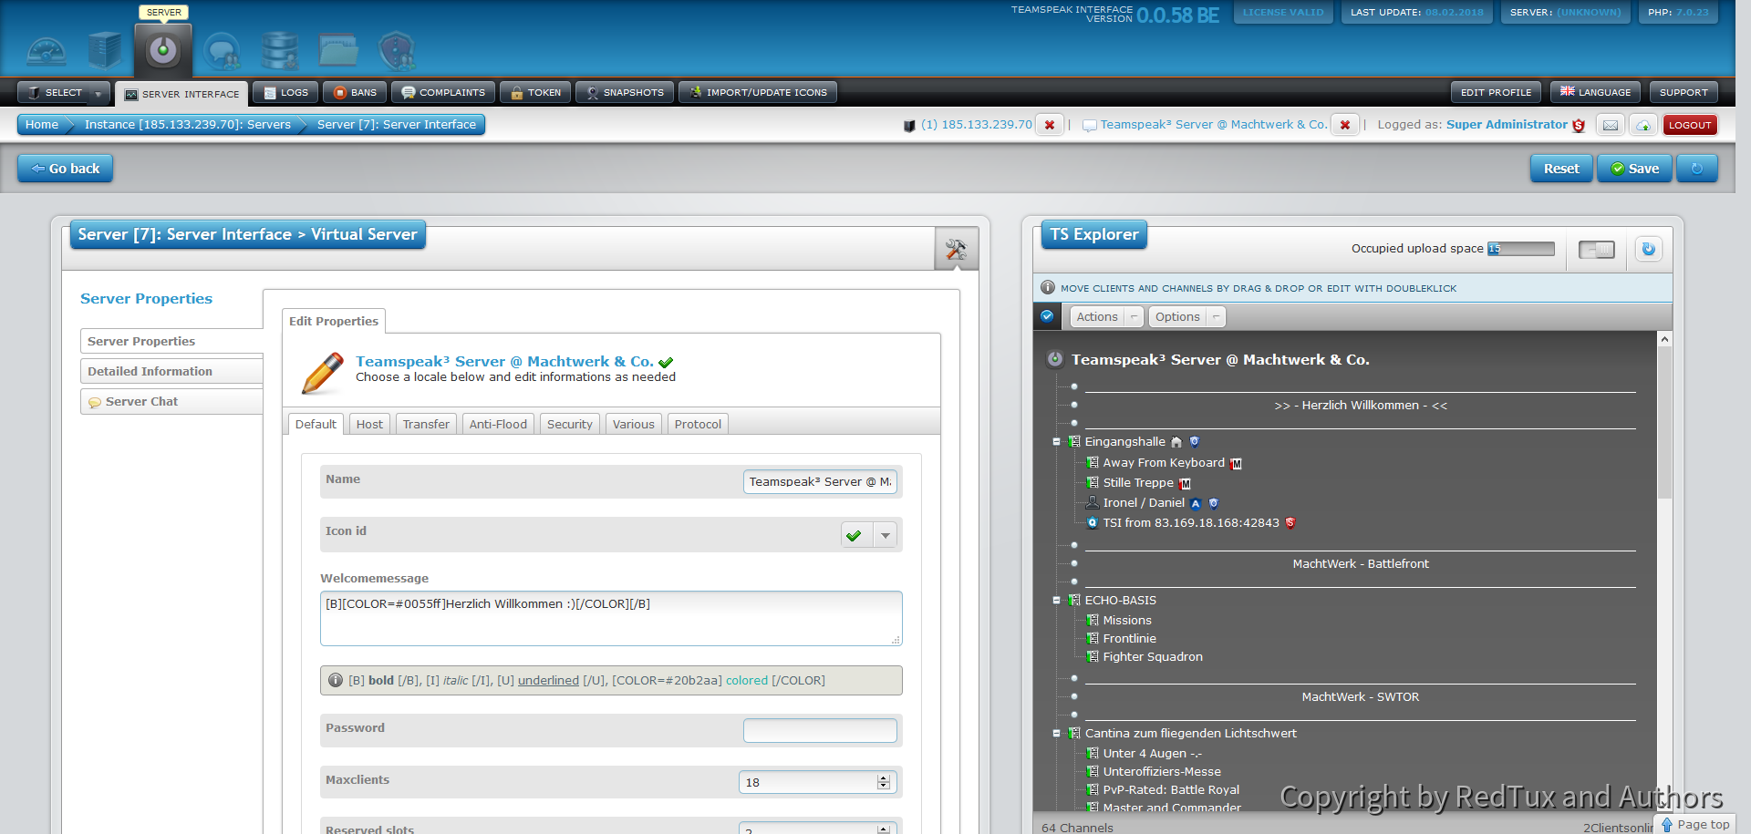
Task: Refresh the TS Explorer tree
Action: [x=1648, y=249]
